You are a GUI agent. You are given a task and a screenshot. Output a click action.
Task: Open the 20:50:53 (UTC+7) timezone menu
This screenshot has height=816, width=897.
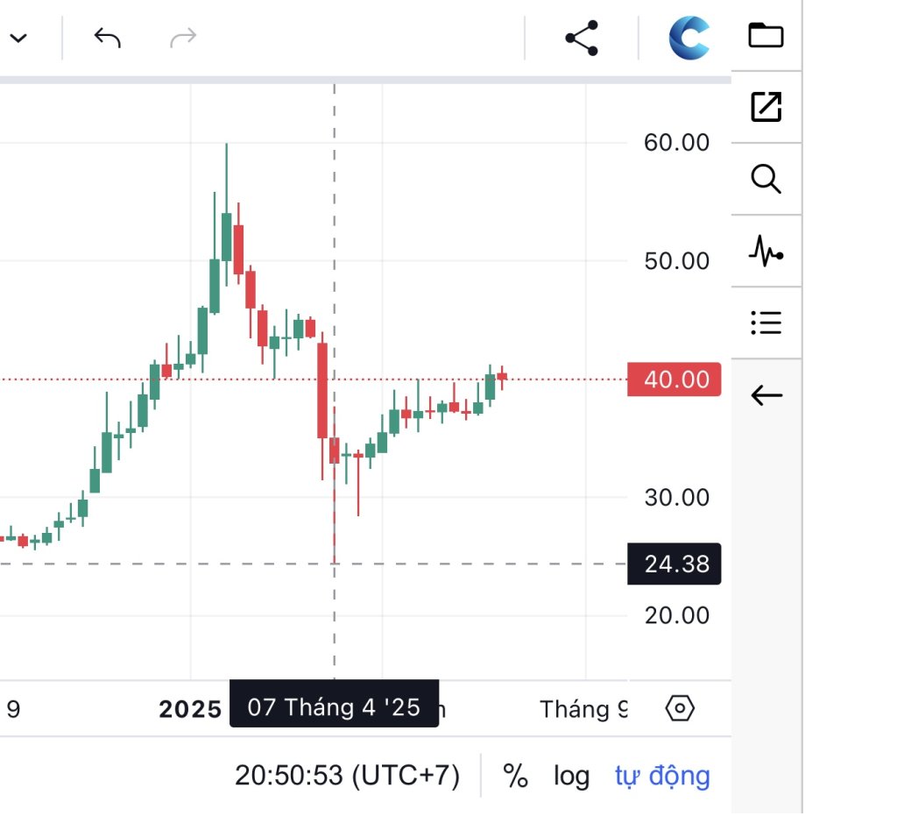tap(347, 776)
